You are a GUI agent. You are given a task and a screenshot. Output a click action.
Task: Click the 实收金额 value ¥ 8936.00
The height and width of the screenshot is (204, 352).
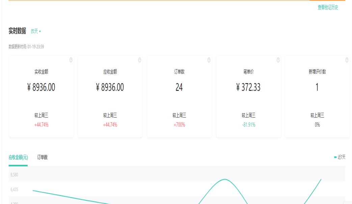(x=41, y=87)
